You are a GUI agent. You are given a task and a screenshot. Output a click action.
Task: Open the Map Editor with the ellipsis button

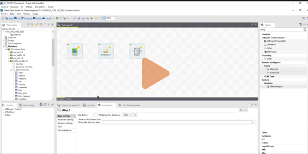95,115
